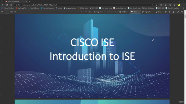The height and width of the screenshot is (104, 186).
Task: Zoom out the PDF with minus button
Action: click(x=78, y=12)
